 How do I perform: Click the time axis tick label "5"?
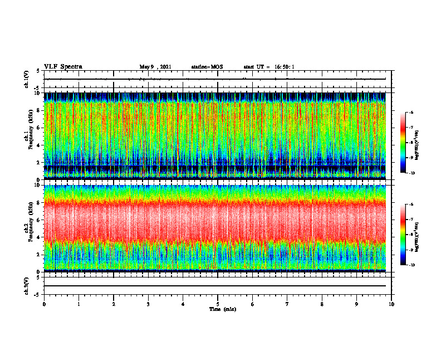tap(218, 304)
